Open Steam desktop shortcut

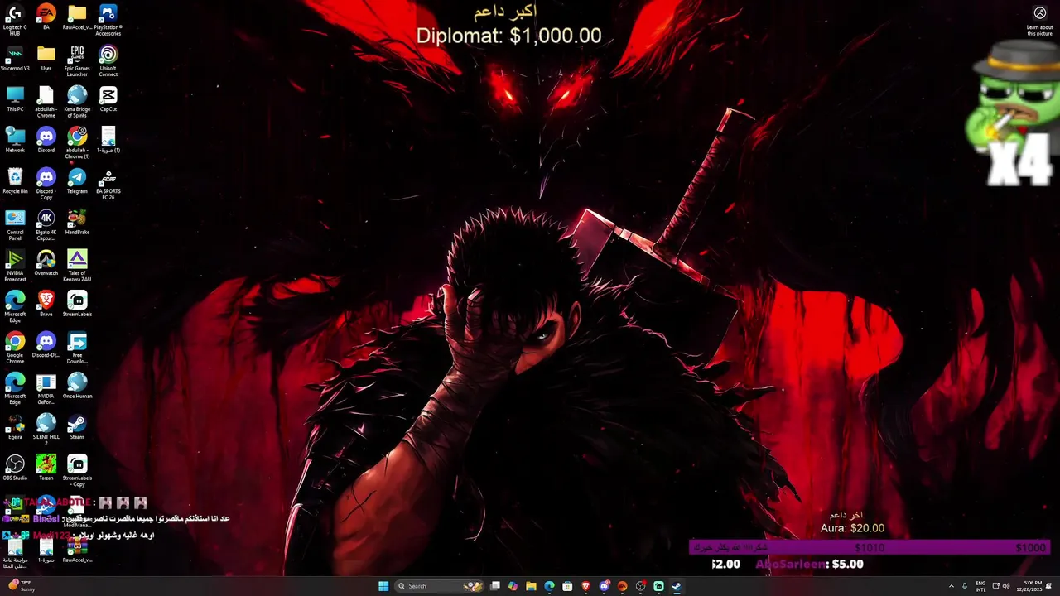(77, 427)
